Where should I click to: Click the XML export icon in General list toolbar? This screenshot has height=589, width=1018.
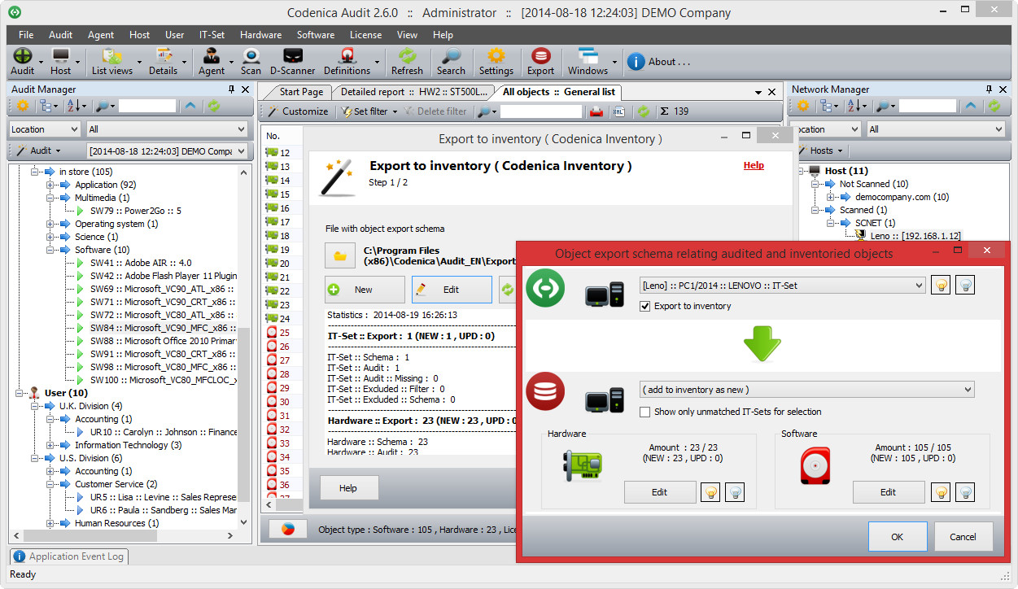[x=618, y=111]
